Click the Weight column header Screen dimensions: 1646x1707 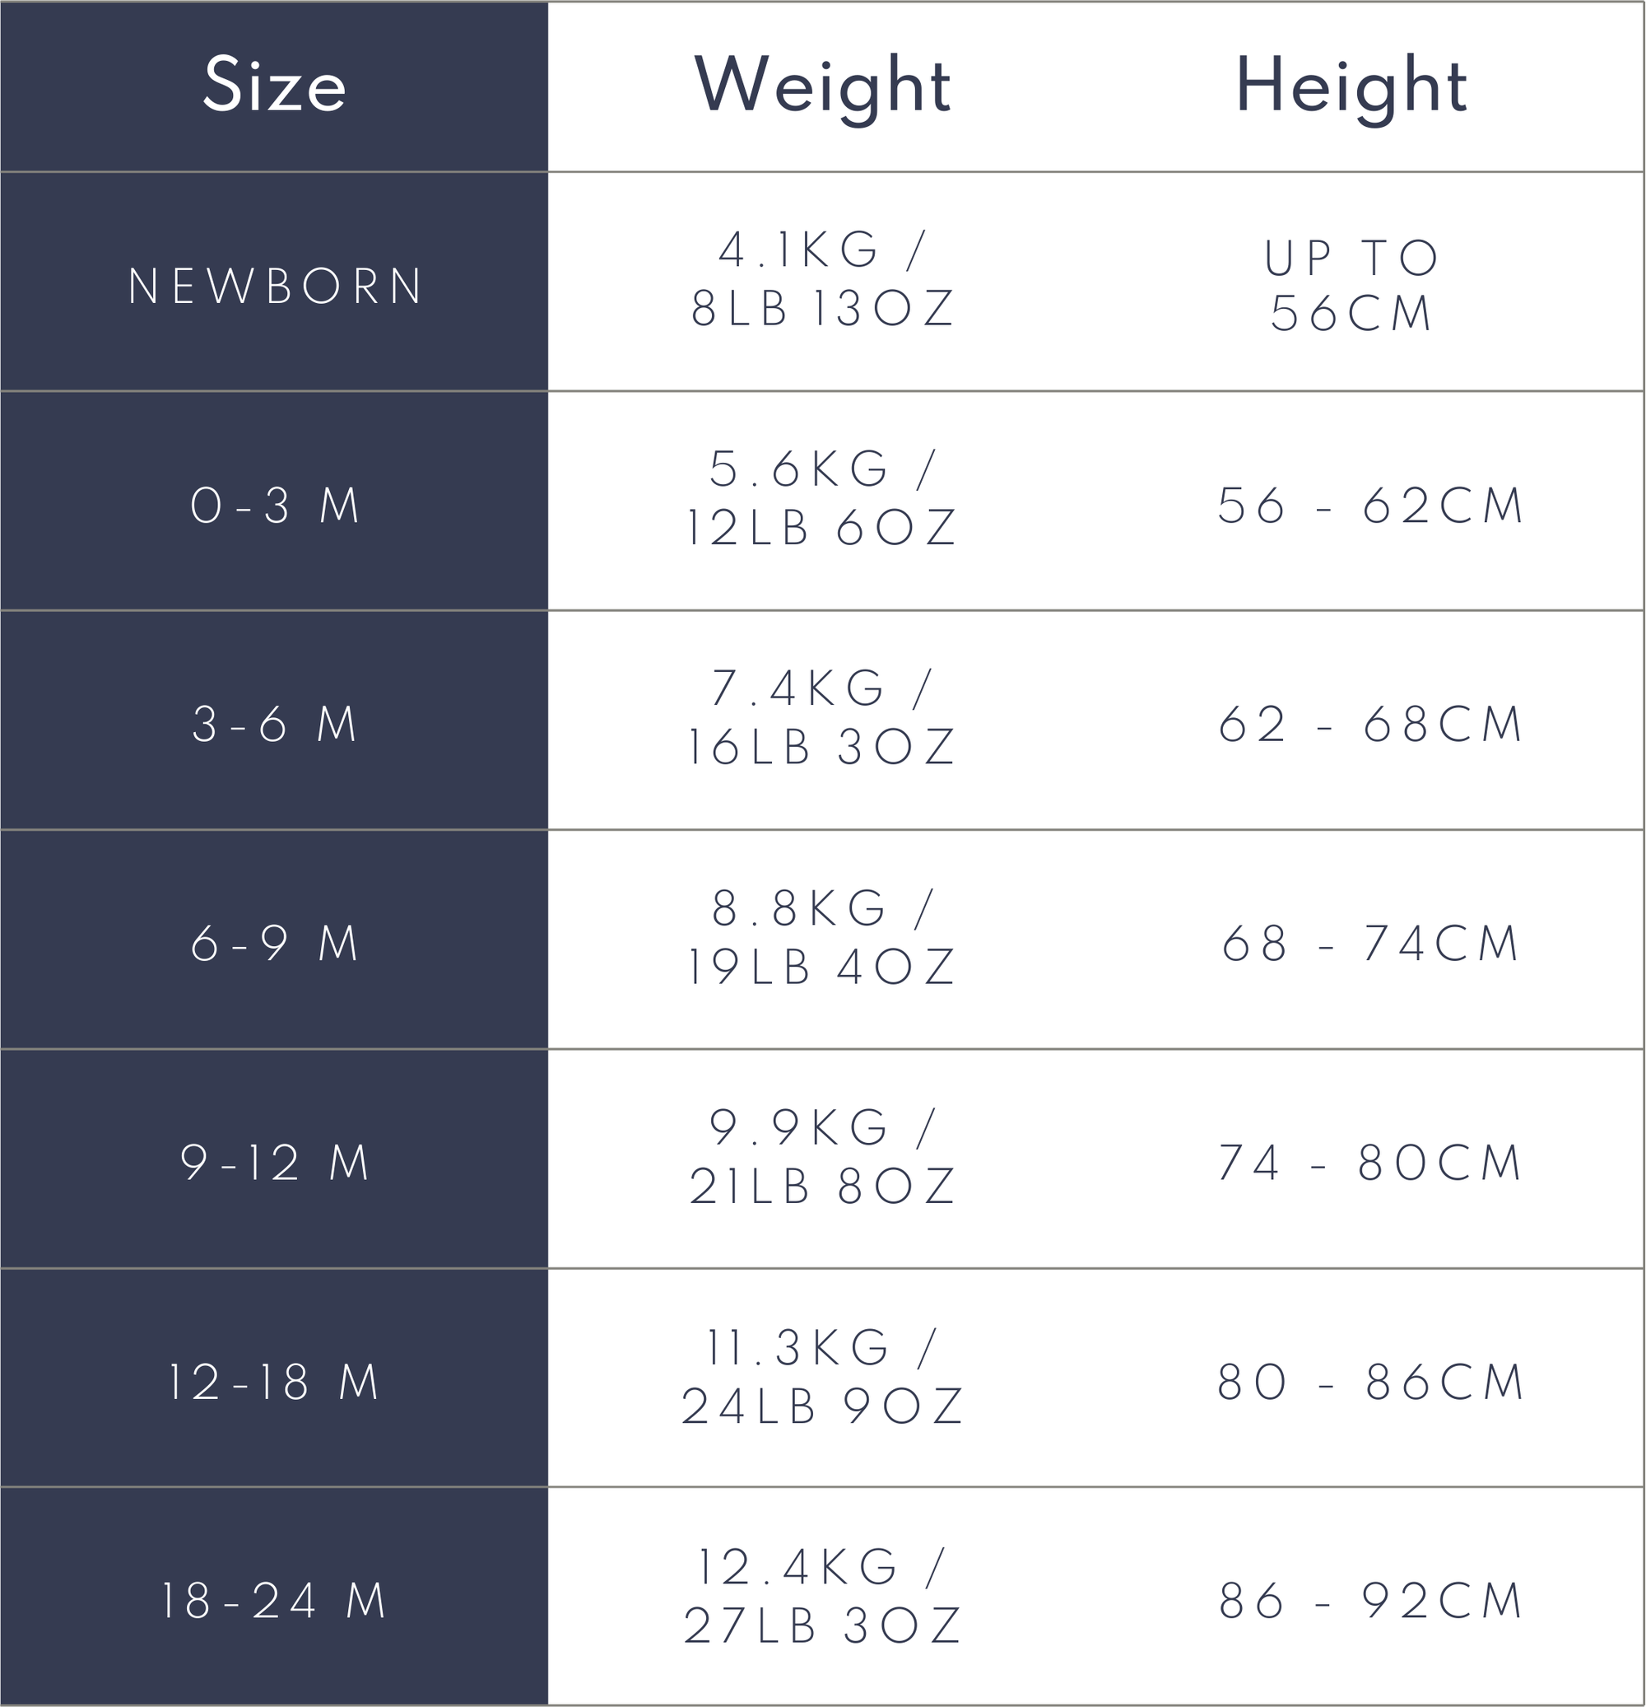coord(822,86)
